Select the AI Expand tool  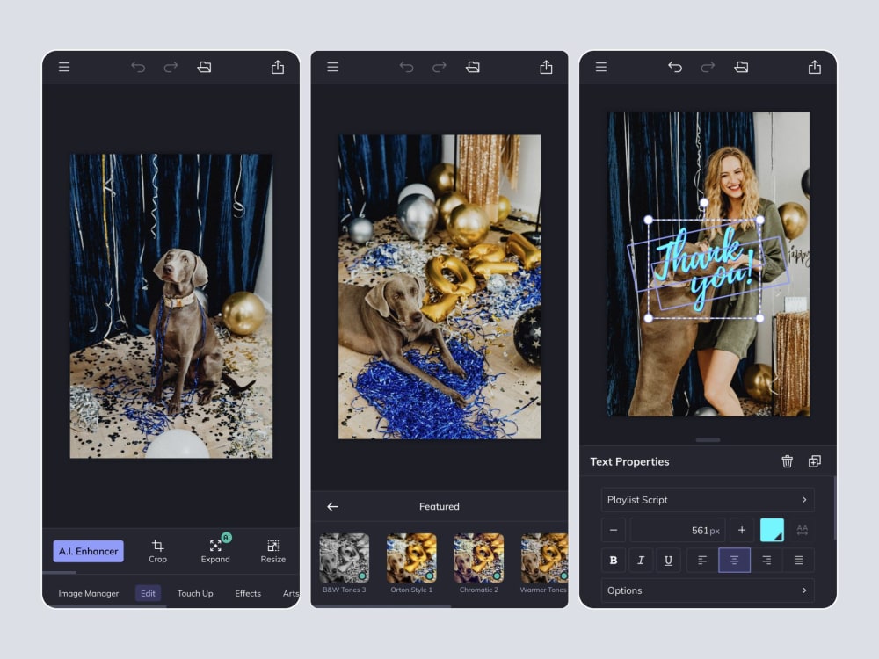[x=215, y=551]
